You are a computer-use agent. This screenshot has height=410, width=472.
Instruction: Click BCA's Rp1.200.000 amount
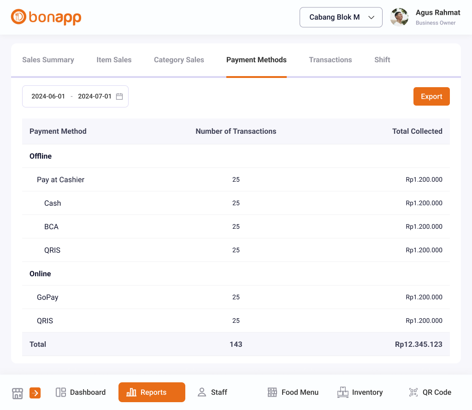coord(424,226)
